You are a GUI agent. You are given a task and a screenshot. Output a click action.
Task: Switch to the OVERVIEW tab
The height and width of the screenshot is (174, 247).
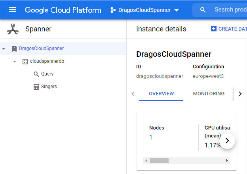pyautogui.click(x=161, y=94)
